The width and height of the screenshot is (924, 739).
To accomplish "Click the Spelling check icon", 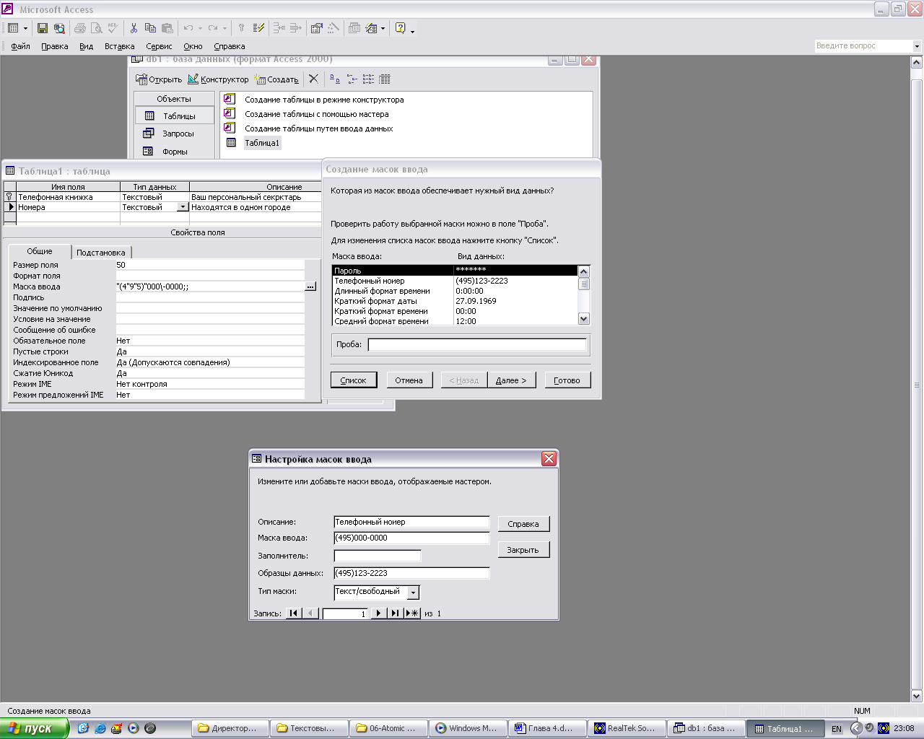I will pyautogui.click(x=113, y=28).
